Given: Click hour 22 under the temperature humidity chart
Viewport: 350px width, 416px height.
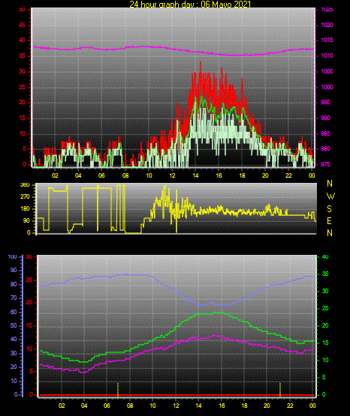Looking at the screenshot, I should pyautogui.click(x=290, y=406).
